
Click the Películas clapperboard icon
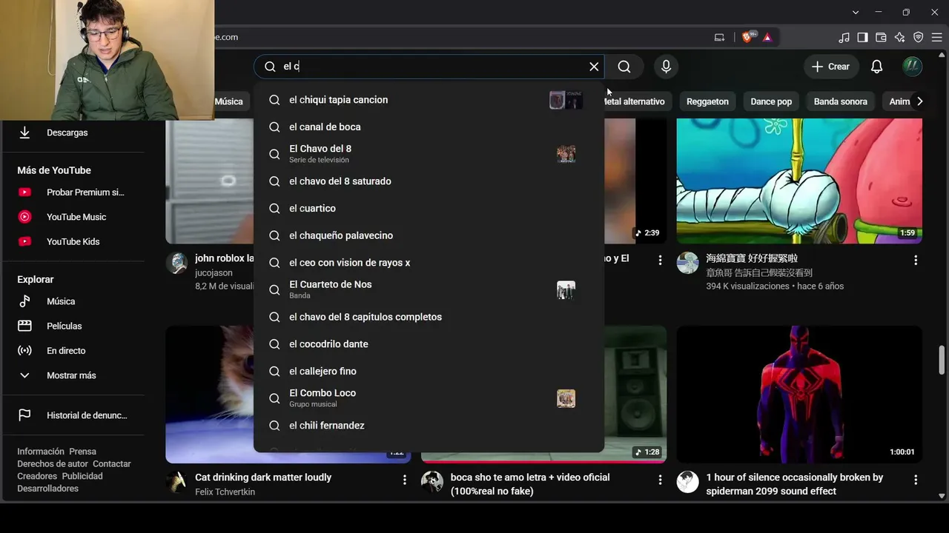[x=24, y=326]
